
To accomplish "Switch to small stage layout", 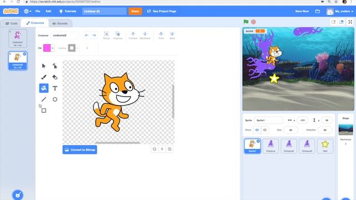I will click(333, 22).
